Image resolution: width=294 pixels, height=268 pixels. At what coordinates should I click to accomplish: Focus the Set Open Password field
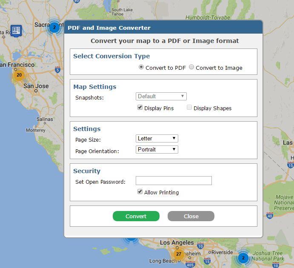point(174,181)
